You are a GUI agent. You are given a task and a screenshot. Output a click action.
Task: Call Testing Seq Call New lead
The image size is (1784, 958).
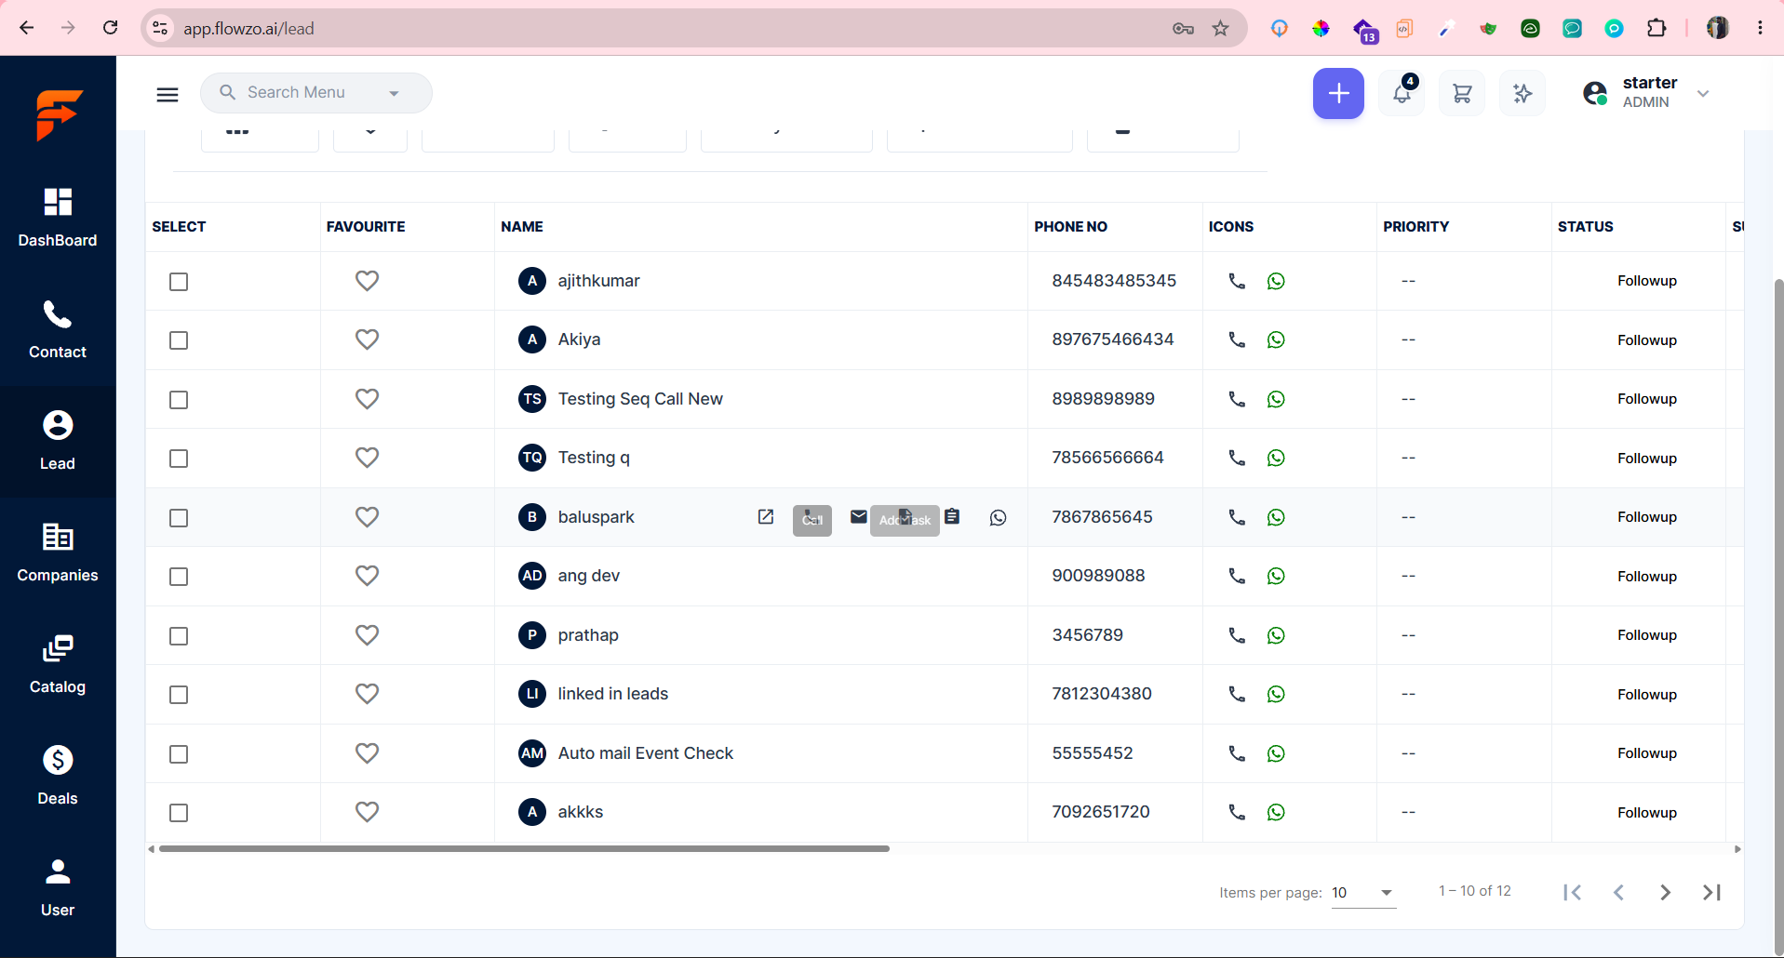(x=1237, y=399)
